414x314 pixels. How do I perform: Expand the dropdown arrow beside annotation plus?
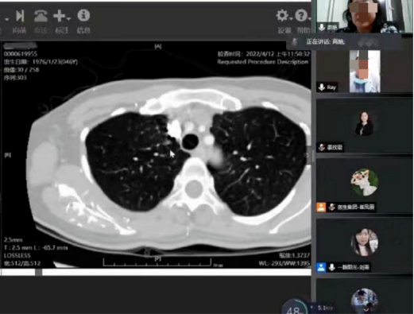pos(68,19)
